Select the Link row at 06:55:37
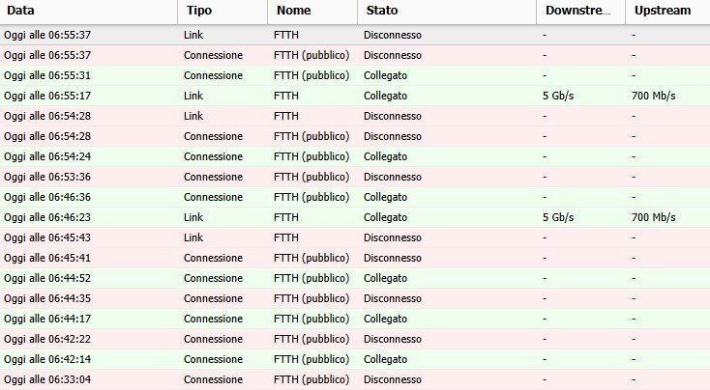 (355, 35)
